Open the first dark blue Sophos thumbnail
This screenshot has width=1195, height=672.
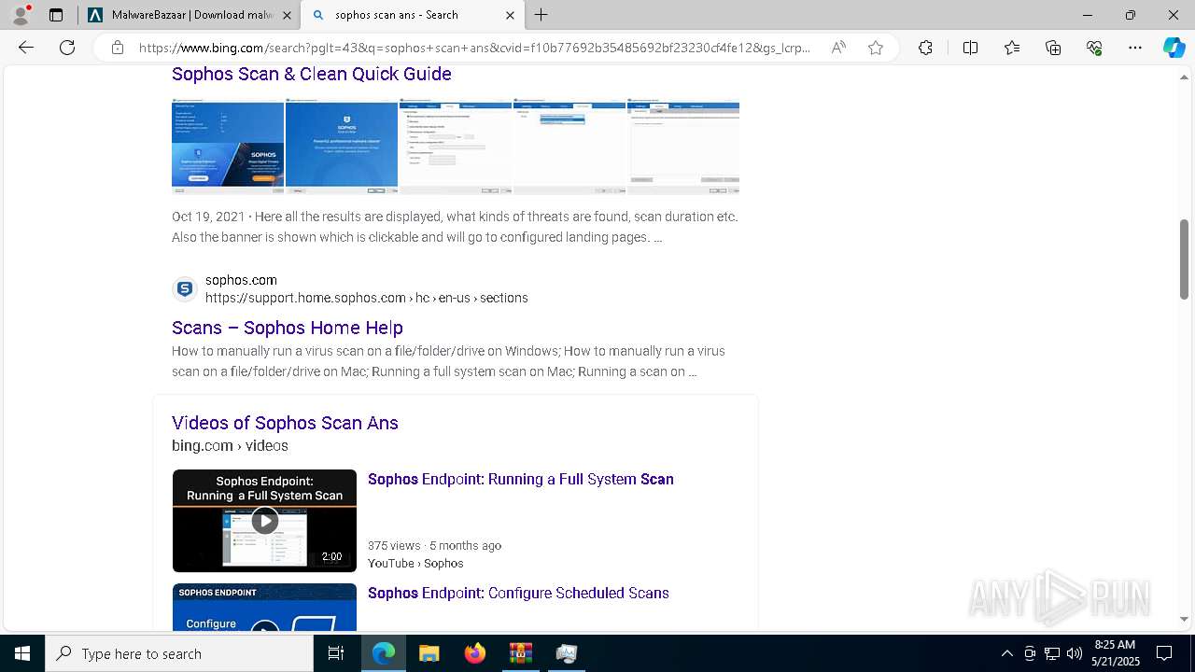(x=228, y=147)
